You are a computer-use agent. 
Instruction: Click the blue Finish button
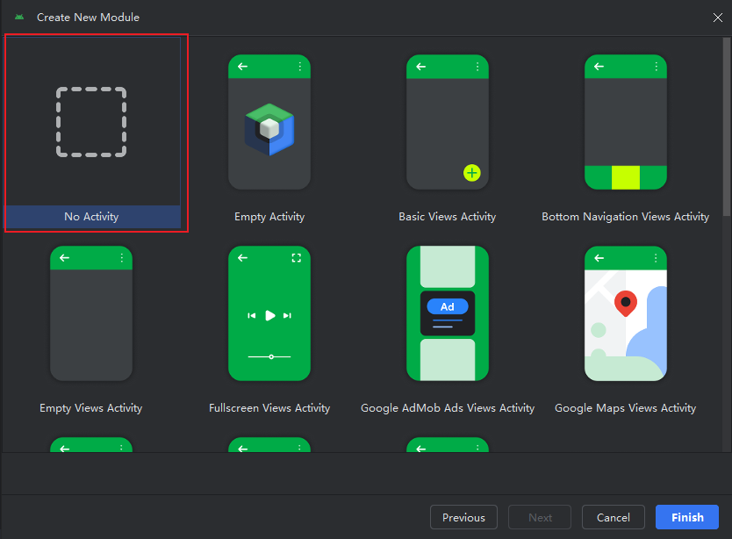[687, 517]
